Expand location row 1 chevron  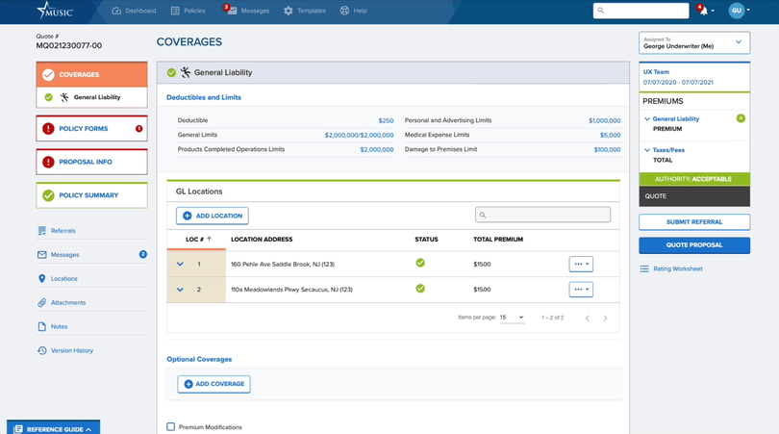[x=180, y=264]
